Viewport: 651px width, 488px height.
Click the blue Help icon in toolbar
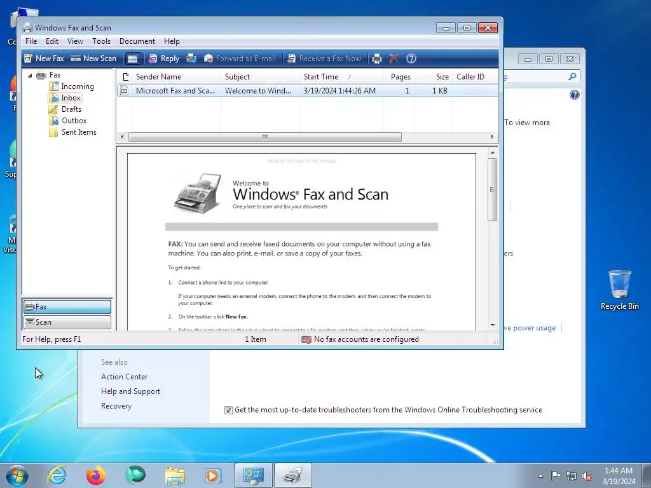tap(411, 58)
